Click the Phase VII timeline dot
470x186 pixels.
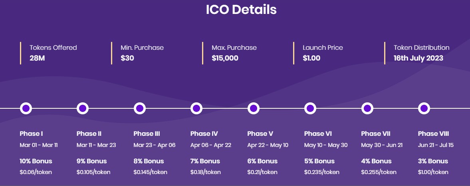point(367,108)
